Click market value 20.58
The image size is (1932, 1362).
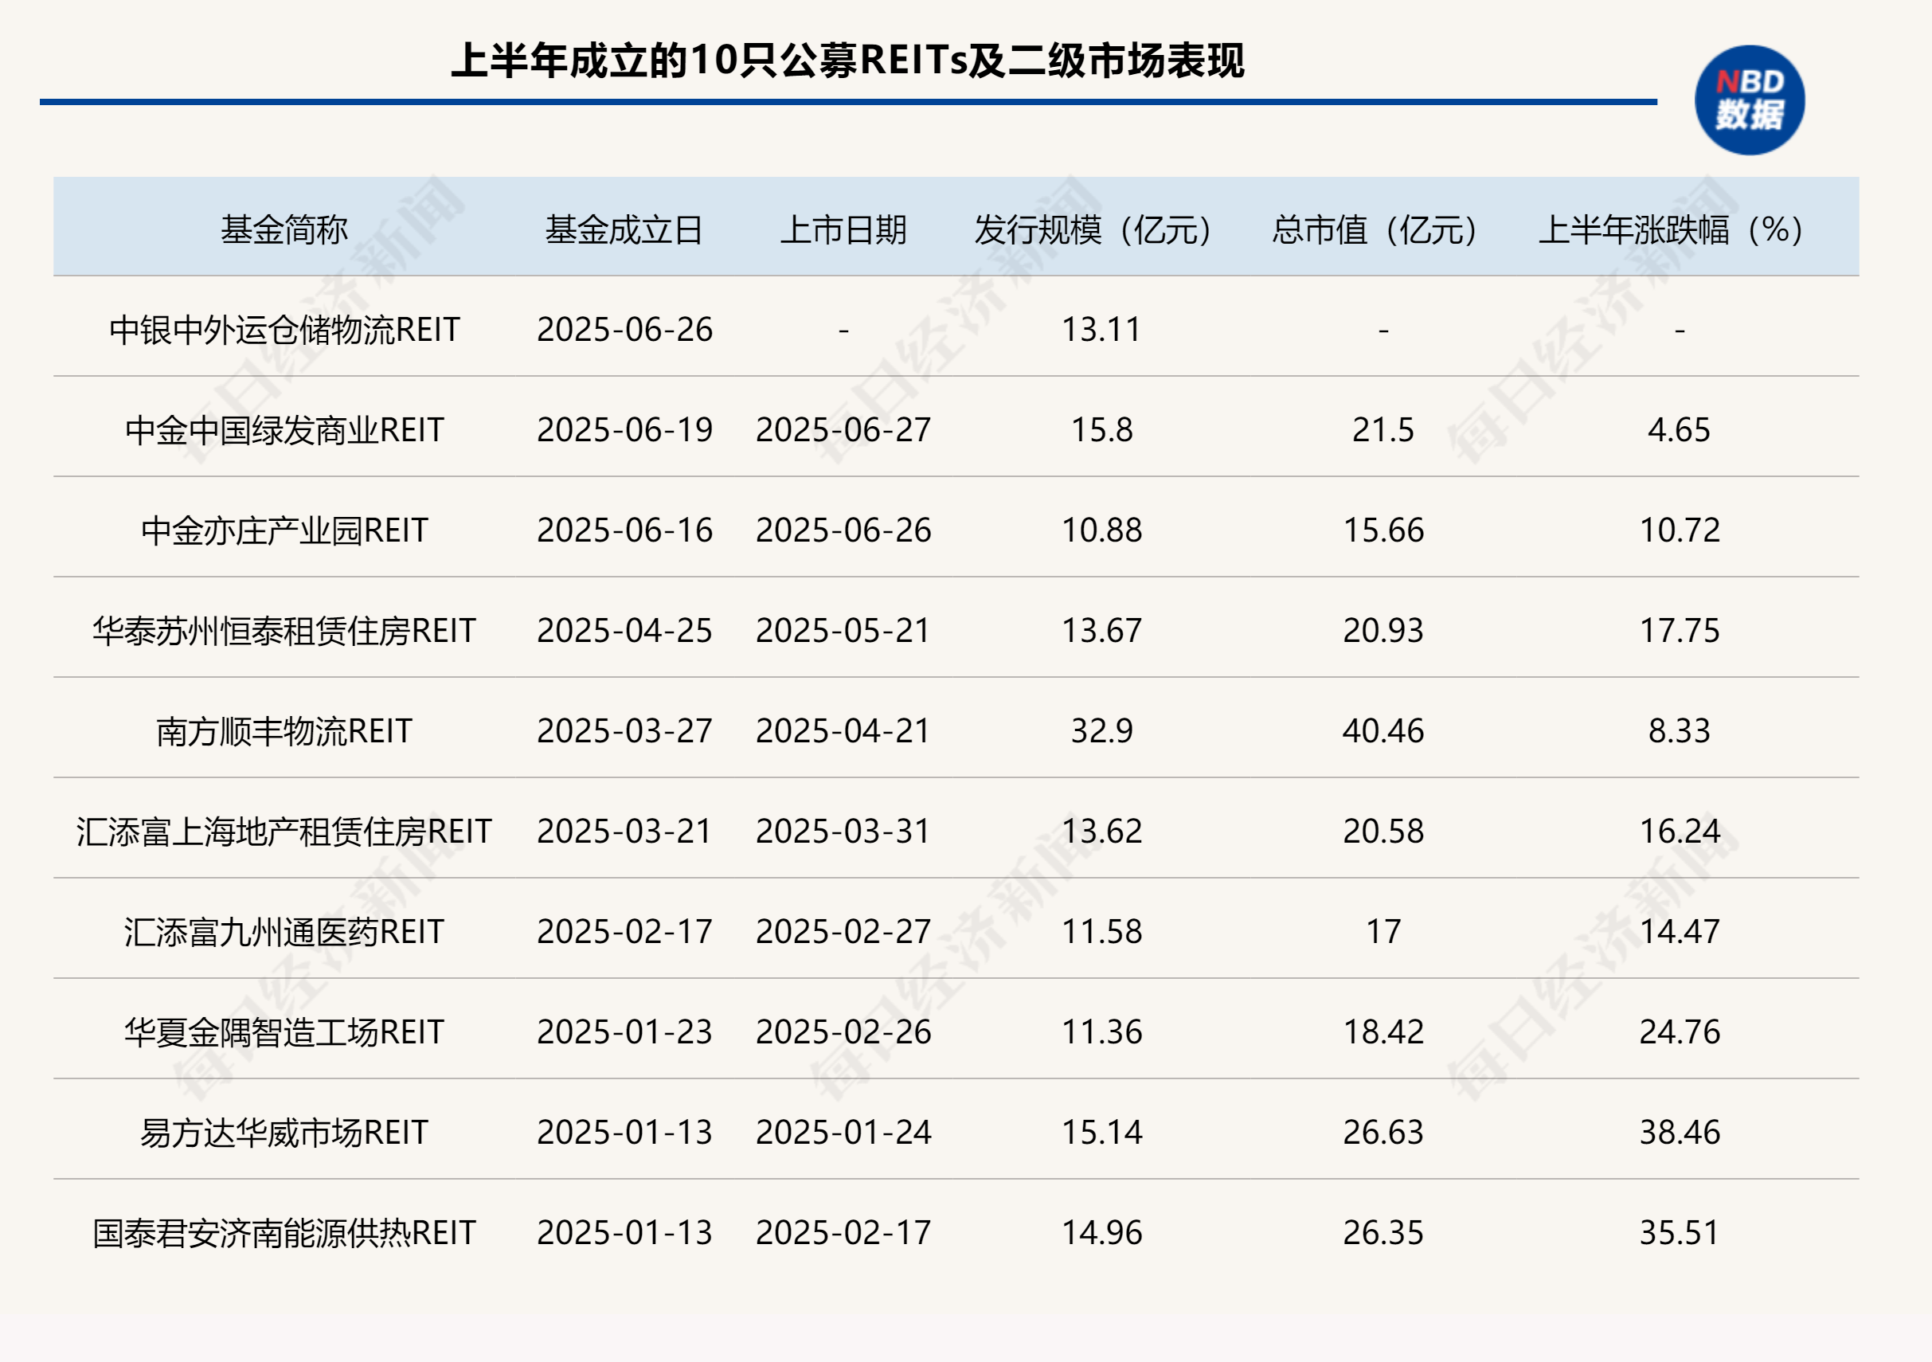(1383, 831)
